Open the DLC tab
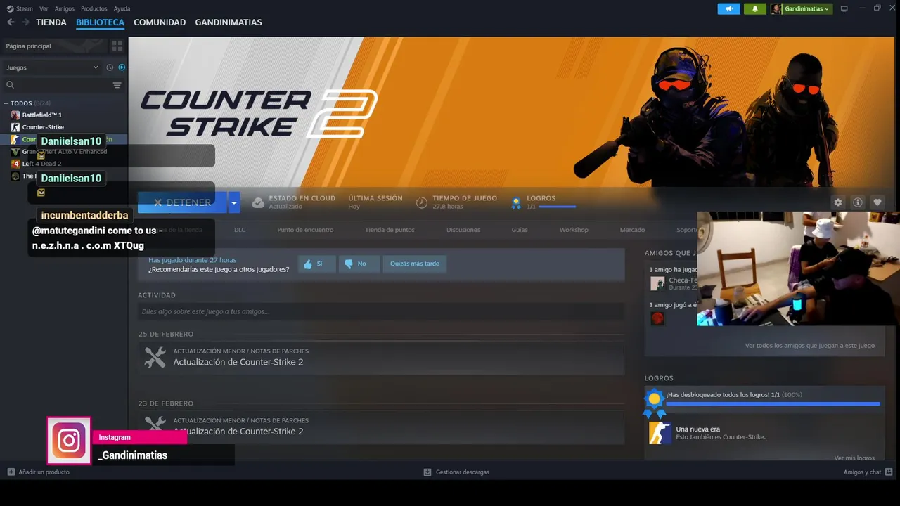 (240, 230)
